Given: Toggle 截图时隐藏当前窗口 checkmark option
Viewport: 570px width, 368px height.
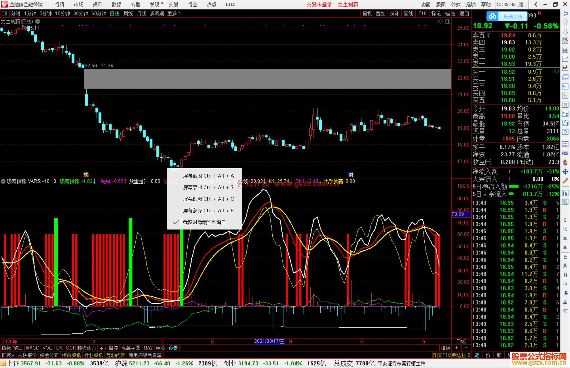Looking at the screenshot, I should [205, 222].
